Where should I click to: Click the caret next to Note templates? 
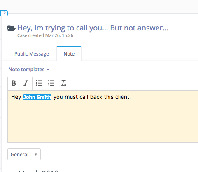point(48,70)
